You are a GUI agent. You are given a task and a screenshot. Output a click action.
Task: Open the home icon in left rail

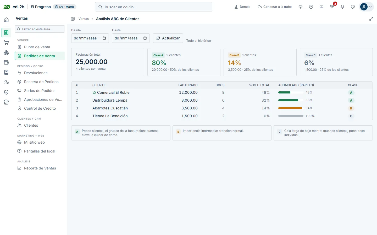[6, 20]
